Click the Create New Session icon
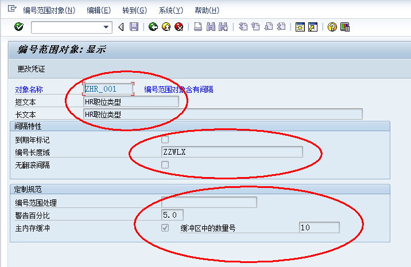411x267 pixels. pos(300,27)
